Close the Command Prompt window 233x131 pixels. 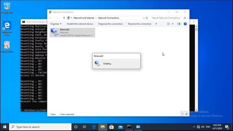coord(194,22)
